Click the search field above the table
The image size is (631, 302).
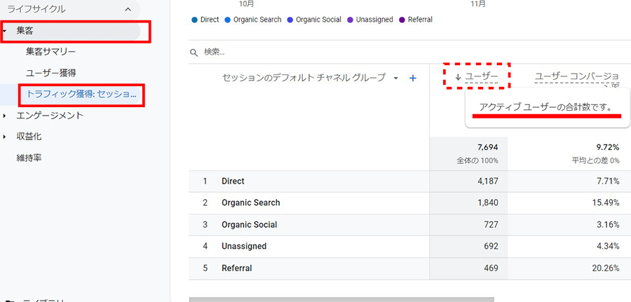(x=315, y=52)
